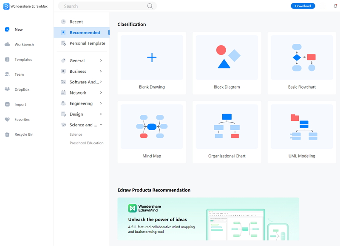Expand the Design category chevron
Image resolution: width=340 pixels, height=246 pixels.
coord(101,114)
